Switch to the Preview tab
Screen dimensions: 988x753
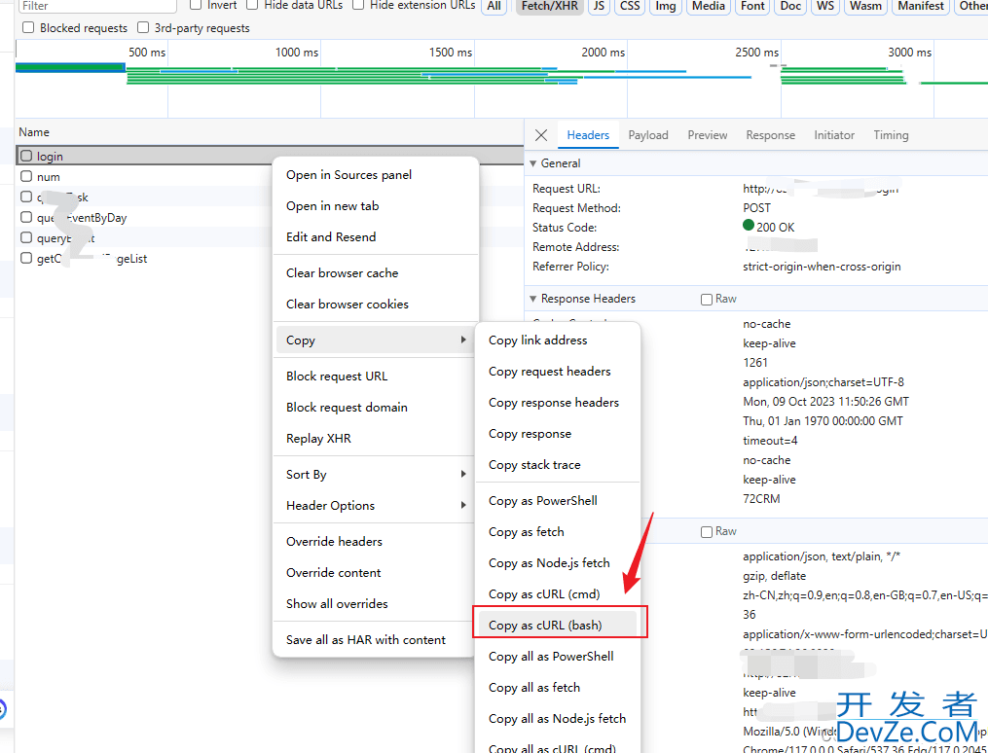(x=707, y=135)
